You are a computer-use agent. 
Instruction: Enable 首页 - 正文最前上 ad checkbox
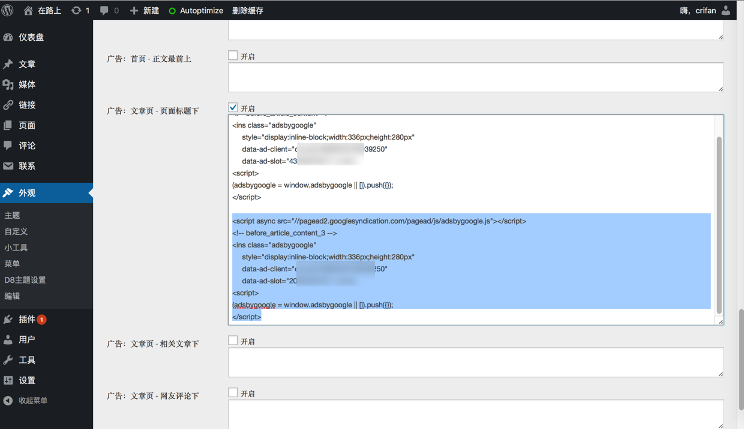(233, 56)
